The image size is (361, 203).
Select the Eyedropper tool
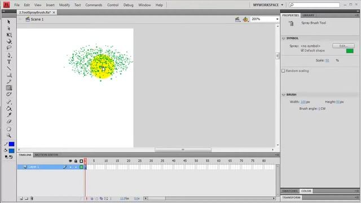(9, 115)
